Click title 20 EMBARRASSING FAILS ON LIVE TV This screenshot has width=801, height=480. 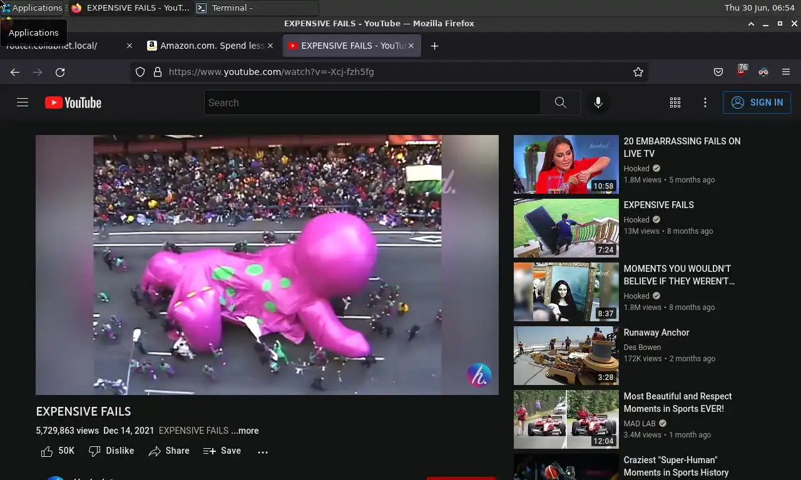[x=682, y=147]
